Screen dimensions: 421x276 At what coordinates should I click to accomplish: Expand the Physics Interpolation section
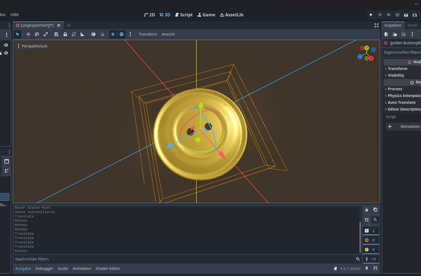402,96
